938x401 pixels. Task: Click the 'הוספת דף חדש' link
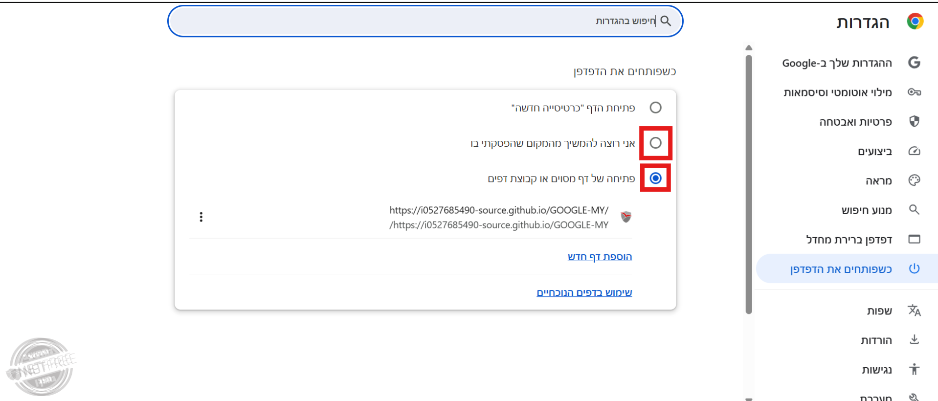(x=600, y=257)
